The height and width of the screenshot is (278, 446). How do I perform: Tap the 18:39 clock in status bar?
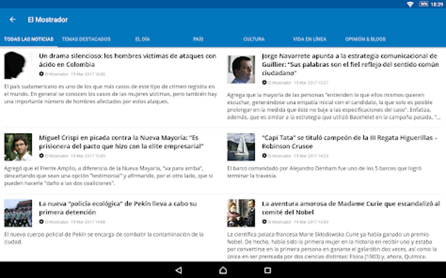point(437,4)
